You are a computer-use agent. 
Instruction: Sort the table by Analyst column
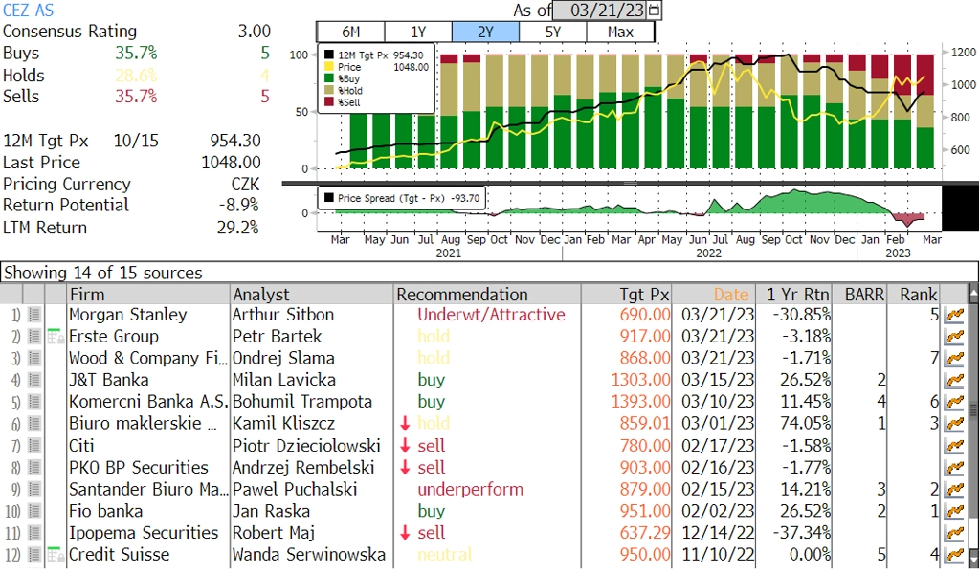pos(312,295)
